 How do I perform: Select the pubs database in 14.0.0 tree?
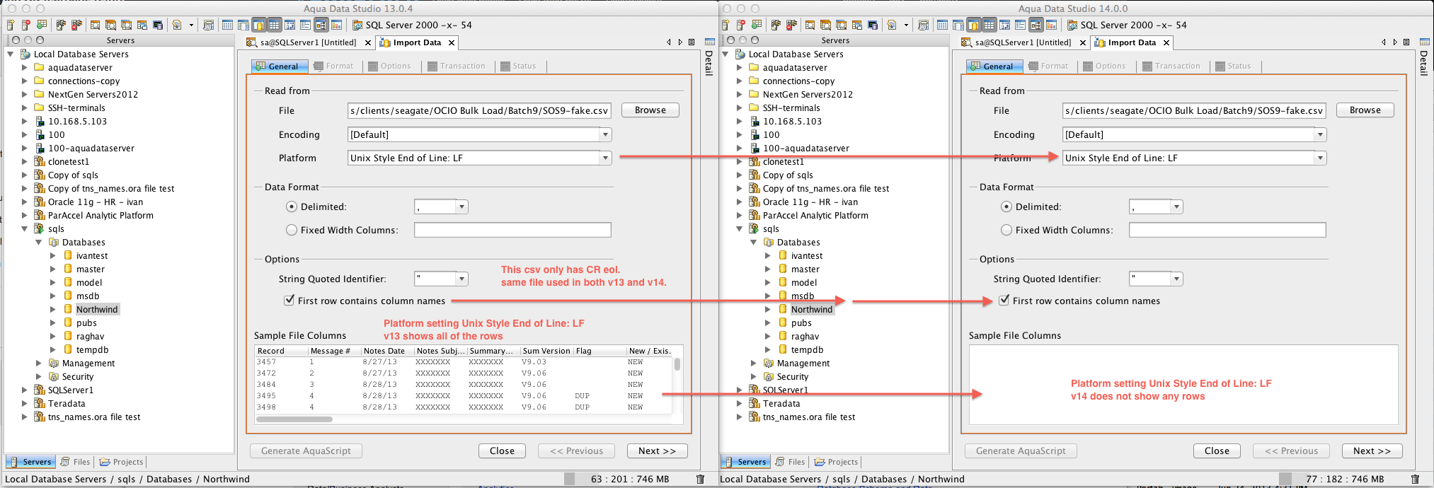[801, 323]
